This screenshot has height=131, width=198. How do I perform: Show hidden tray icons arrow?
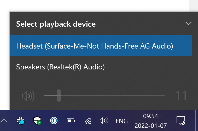4,121
